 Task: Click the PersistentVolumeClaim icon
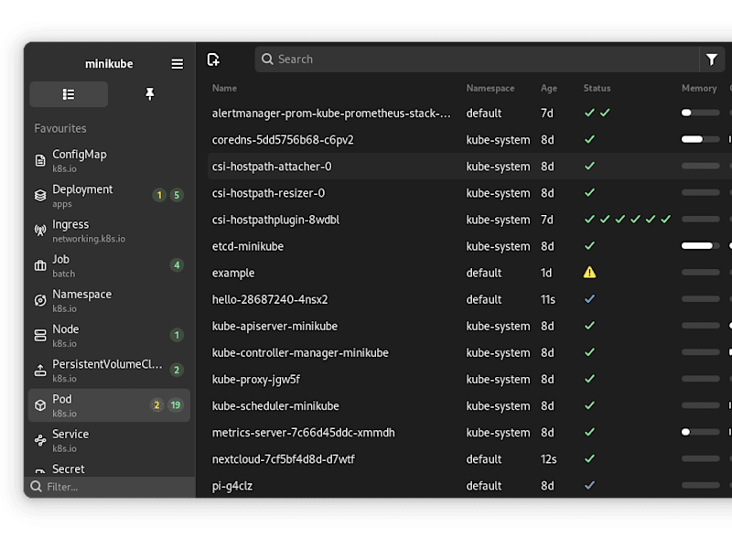coord(40,371)
